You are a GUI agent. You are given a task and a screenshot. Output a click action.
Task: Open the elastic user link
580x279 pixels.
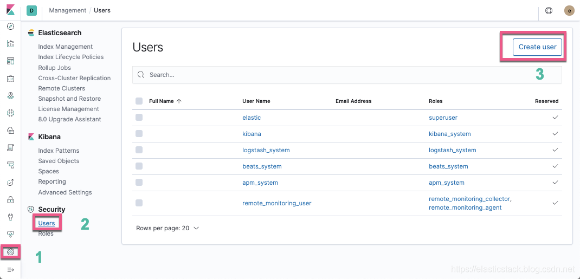point(252,118)
